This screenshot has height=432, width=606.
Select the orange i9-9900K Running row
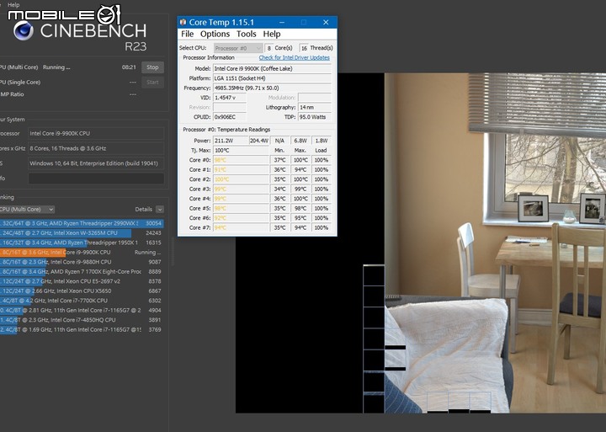[82, 252]
